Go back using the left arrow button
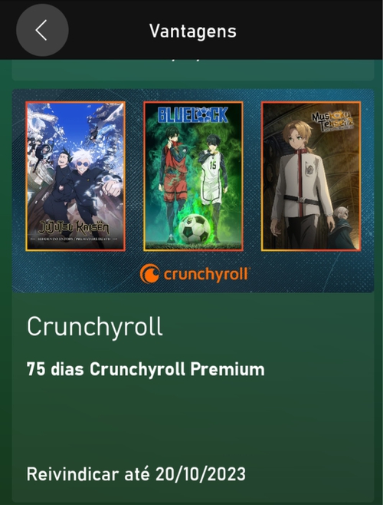The height and width of the screenshot is (505, 383). 42,30
